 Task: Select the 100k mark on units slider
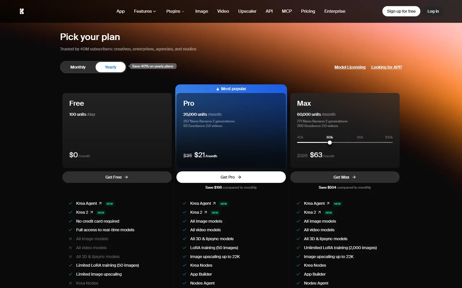pos(389,137)
